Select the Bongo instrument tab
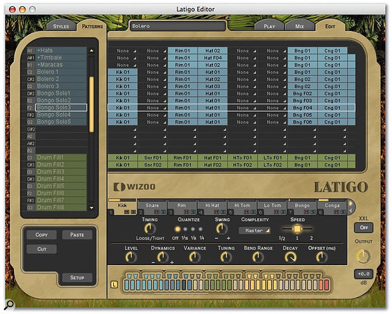Screen dimensions: 392x314 (x=302, y=206)
